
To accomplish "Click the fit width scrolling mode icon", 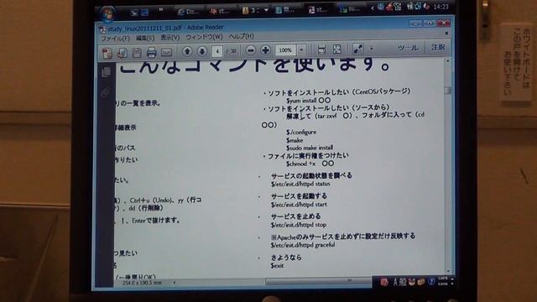I will (321, 49).
